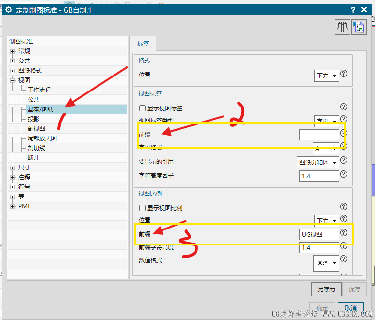The height and width of the screenshot is (320, 375).
Task: Open help for UG视图 prefix field
Action: click(343, 232)
